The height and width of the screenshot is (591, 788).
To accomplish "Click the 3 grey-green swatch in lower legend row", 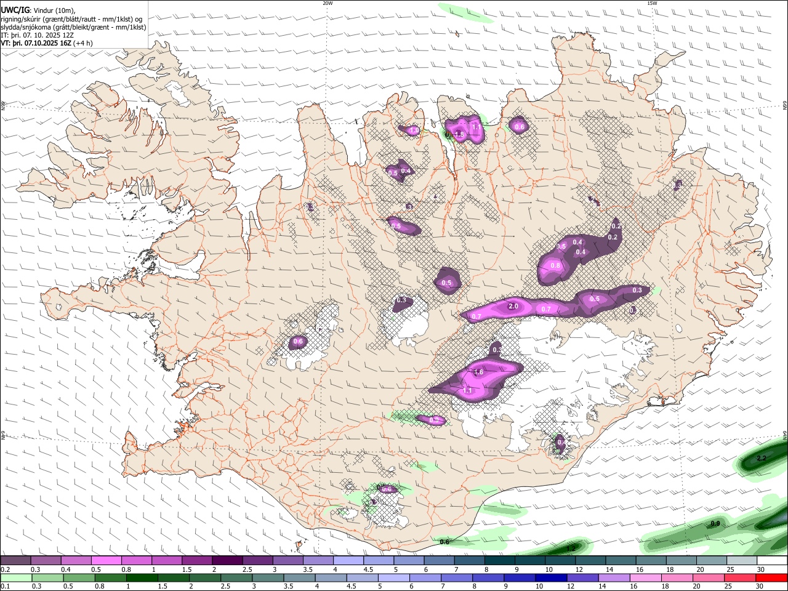I will [x=268, y=577].
